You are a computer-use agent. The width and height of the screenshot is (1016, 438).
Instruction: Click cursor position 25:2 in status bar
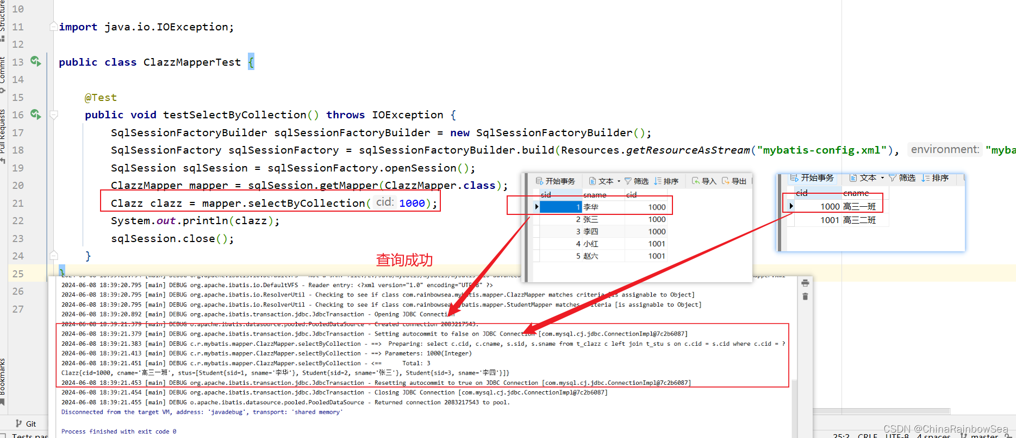tap(841, 435)
